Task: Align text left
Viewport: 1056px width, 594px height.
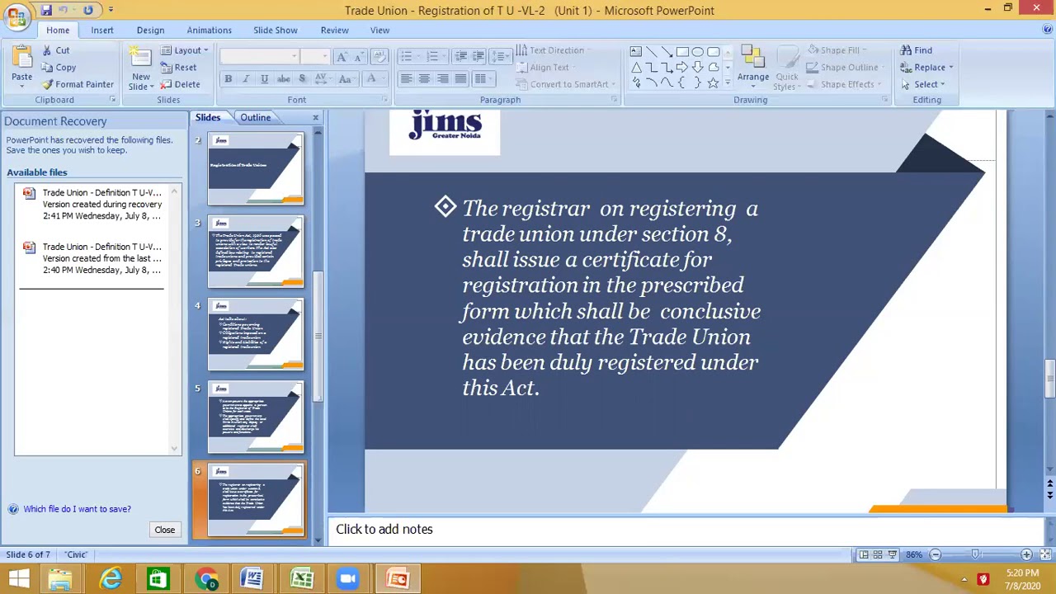Action: pos(406,79)
